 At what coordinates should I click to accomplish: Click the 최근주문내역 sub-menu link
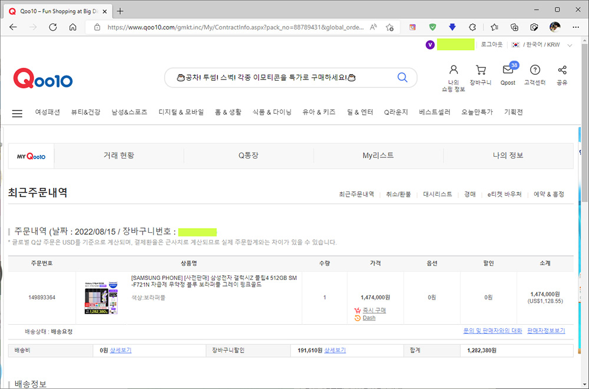coord(356,194)
